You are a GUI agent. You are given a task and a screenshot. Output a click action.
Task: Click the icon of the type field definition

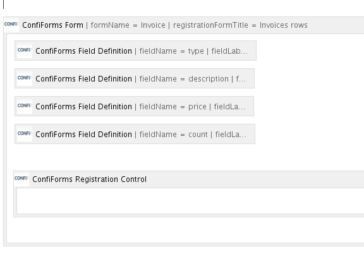[x=25, y=50]
